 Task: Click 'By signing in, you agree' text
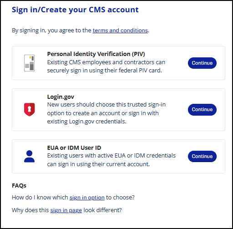coord(51,31)
